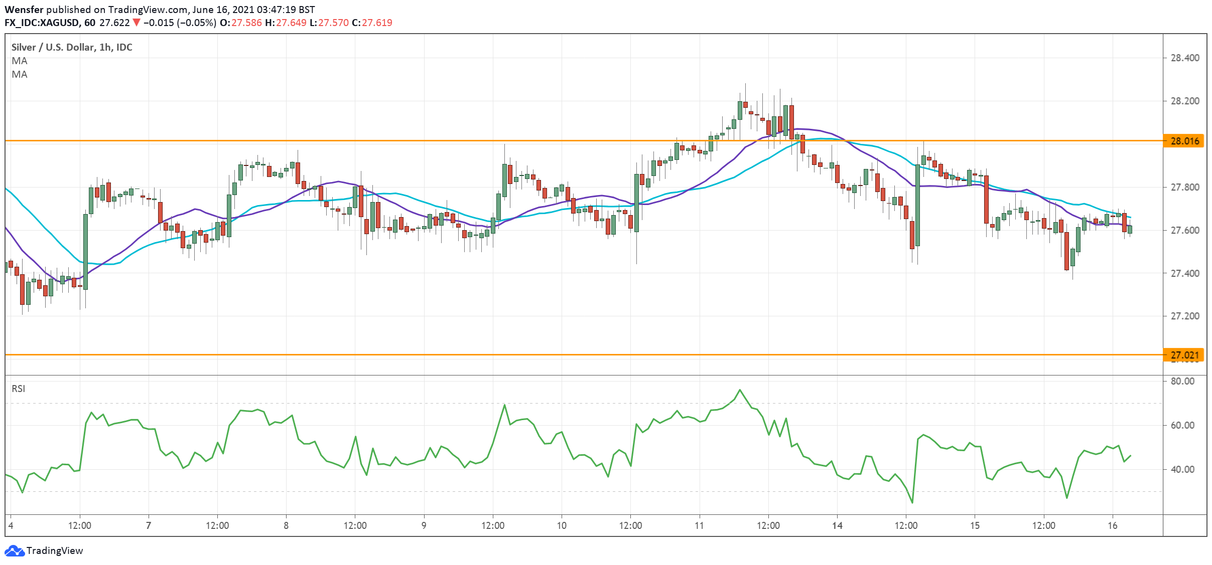Click the 27.600 price axis label
1212x565 pixels.
1184,230
